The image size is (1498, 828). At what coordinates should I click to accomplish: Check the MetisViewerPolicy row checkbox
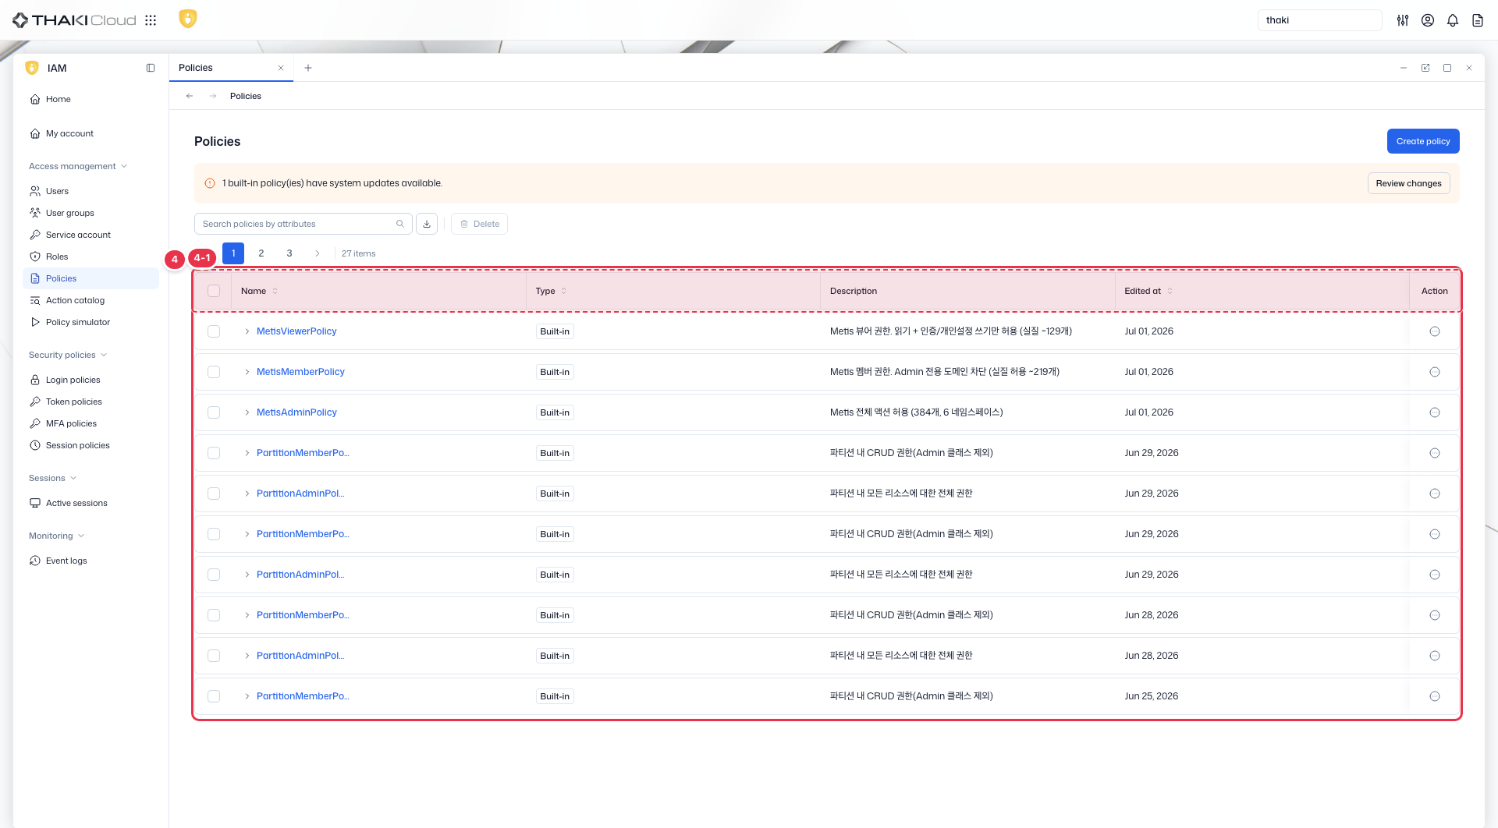tap(214, 331)
